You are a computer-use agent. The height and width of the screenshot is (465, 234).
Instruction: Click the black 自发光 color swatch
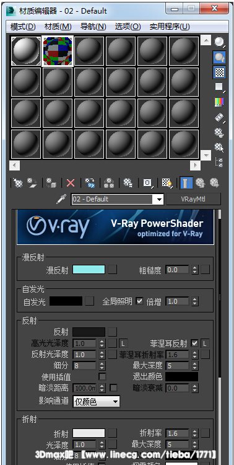coord(66,301)
